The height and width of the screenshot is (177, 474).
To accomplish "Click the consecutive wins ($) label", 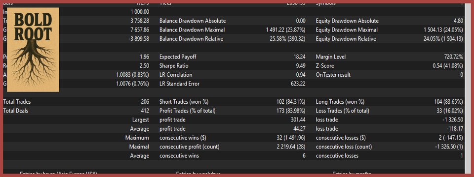I will 184,138.
